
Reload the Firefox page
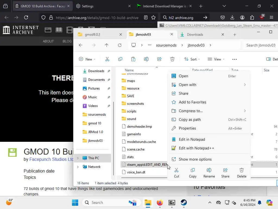click(x=26, y=17)
